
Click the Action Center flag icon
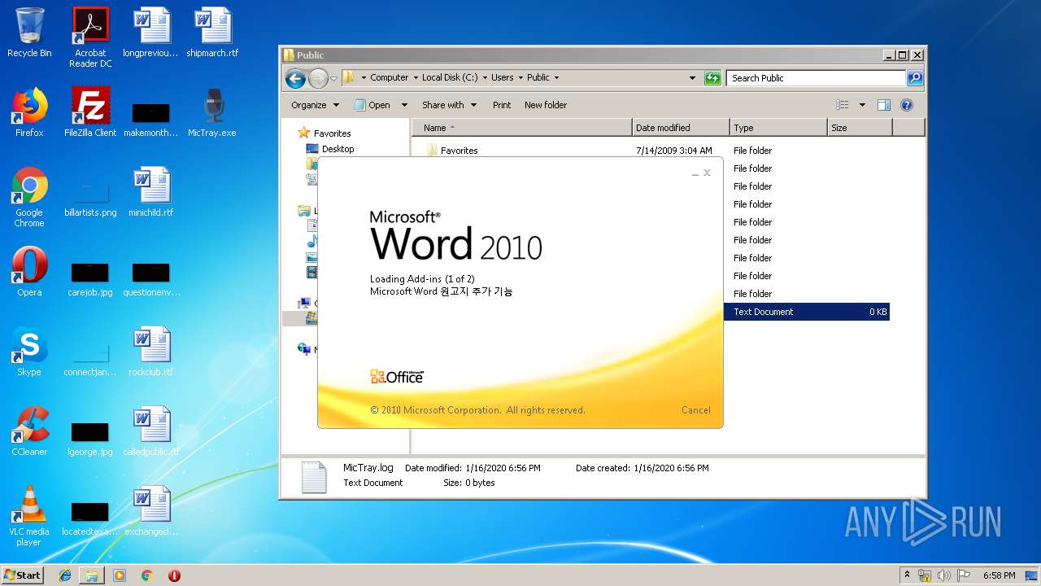point(963,575)
